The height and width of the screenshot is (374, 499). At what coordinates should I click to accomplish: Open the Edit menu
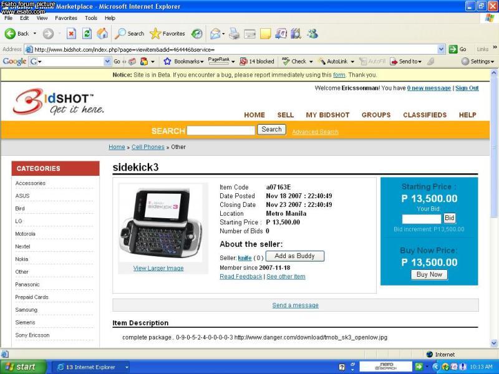[24, 18]
